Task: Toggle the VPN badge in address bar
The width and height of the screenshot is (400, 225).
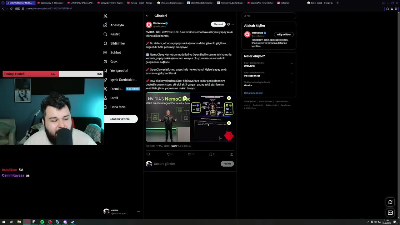Action: tap(17, 8)
